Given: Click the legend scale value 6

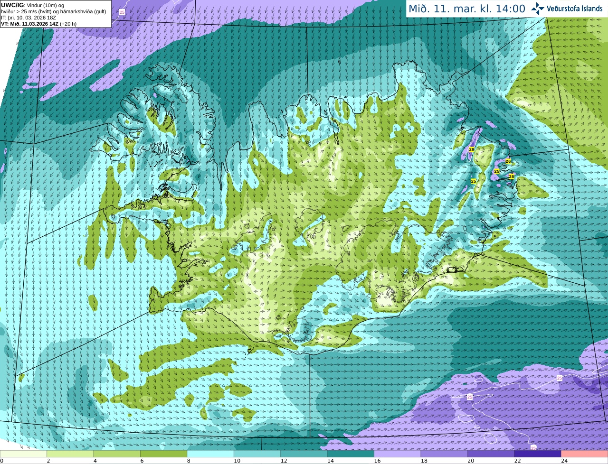Looking at the screenshot, I should pyautogui.click(x=142, y=461).
